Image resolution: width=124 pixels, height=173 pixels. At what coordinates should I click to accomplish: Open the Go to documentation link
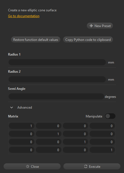[x=24, y=16]
